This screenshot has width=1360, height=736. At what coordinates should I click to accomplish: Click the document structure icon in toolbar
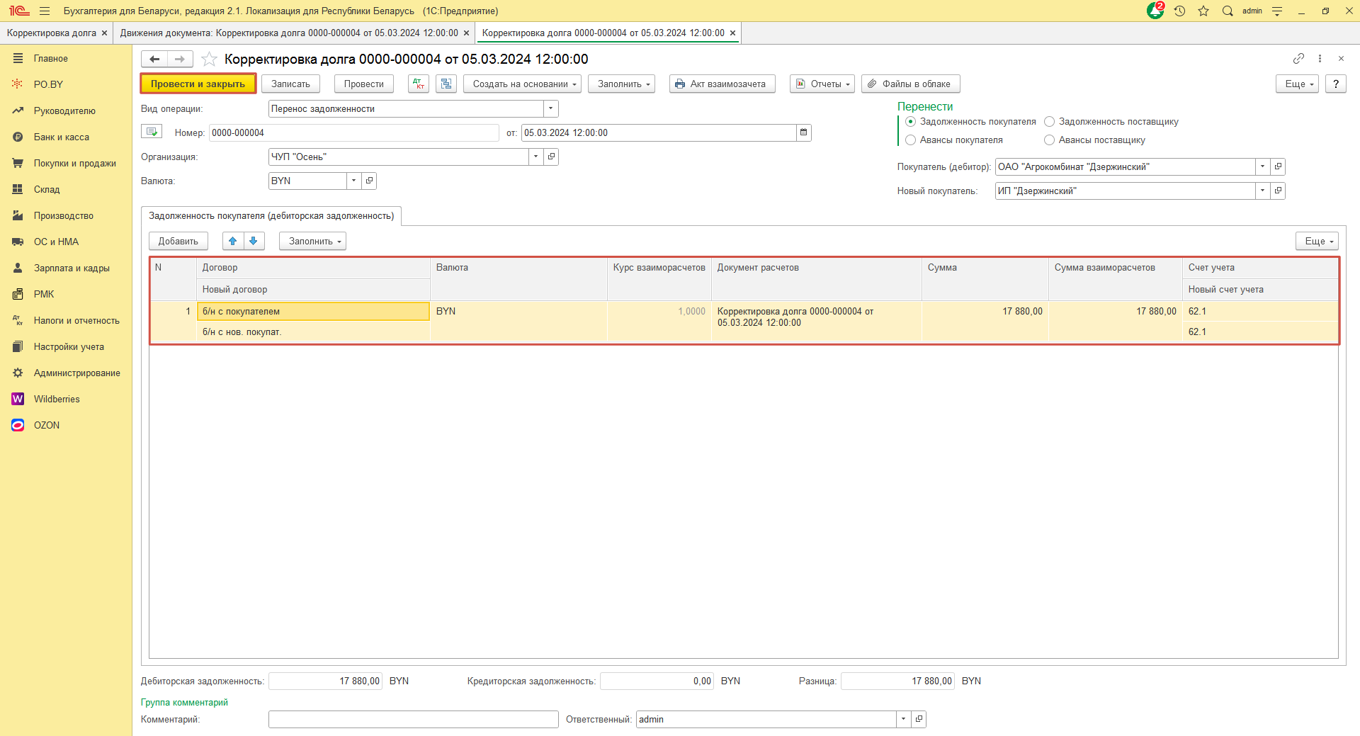pyautogui.click(x=446, y=84)
